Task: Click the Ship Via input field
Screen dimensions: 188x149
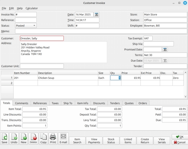Action: (159, 44)
